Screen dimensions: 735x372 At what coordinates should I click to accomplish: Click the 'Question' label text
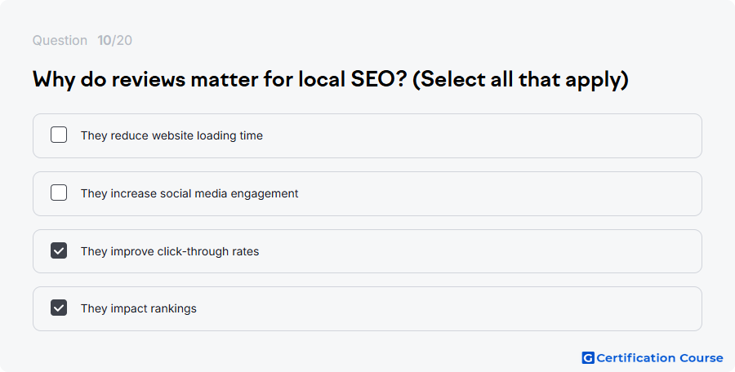click(60, 40)
